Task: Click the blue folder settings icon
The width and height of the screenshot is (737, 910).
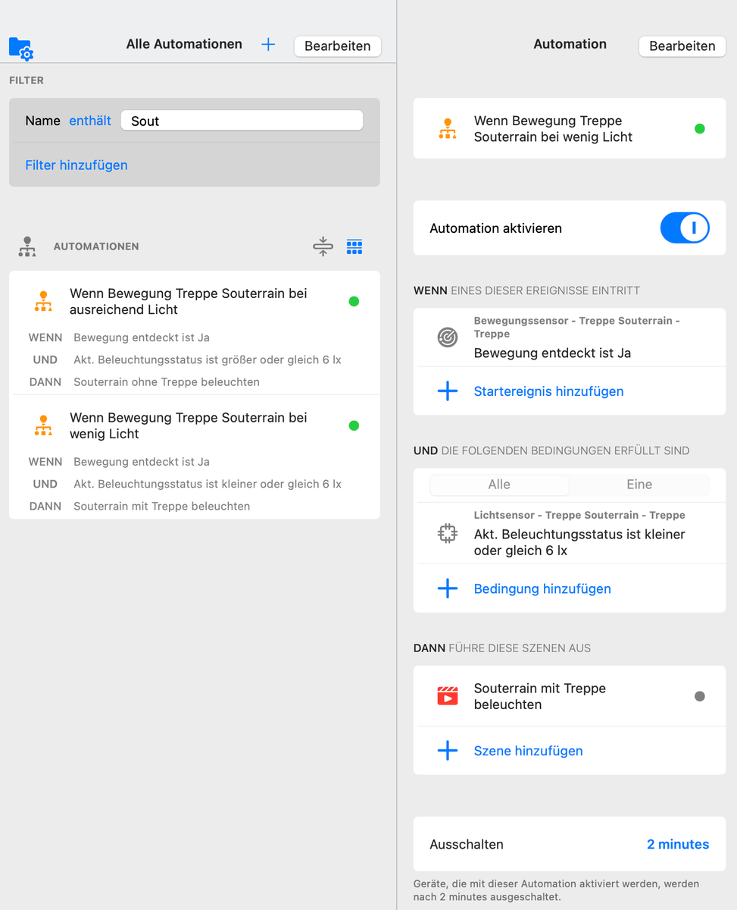Action: click(x=20, y=48)
